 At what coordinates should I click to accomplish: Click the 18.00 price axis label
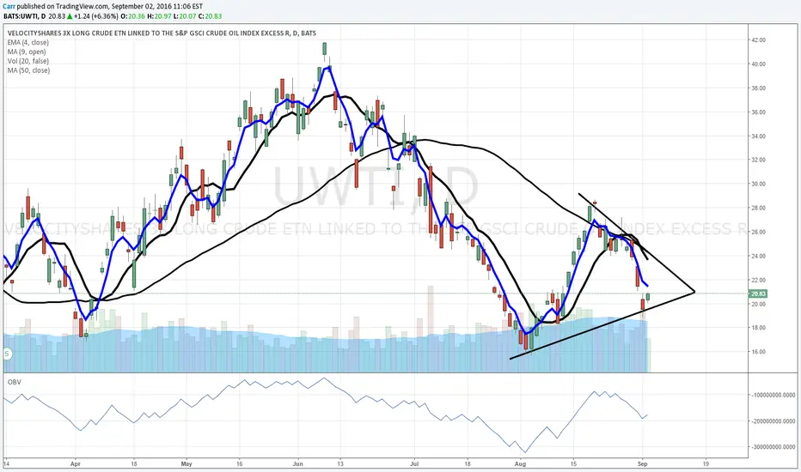coord(759,328)
